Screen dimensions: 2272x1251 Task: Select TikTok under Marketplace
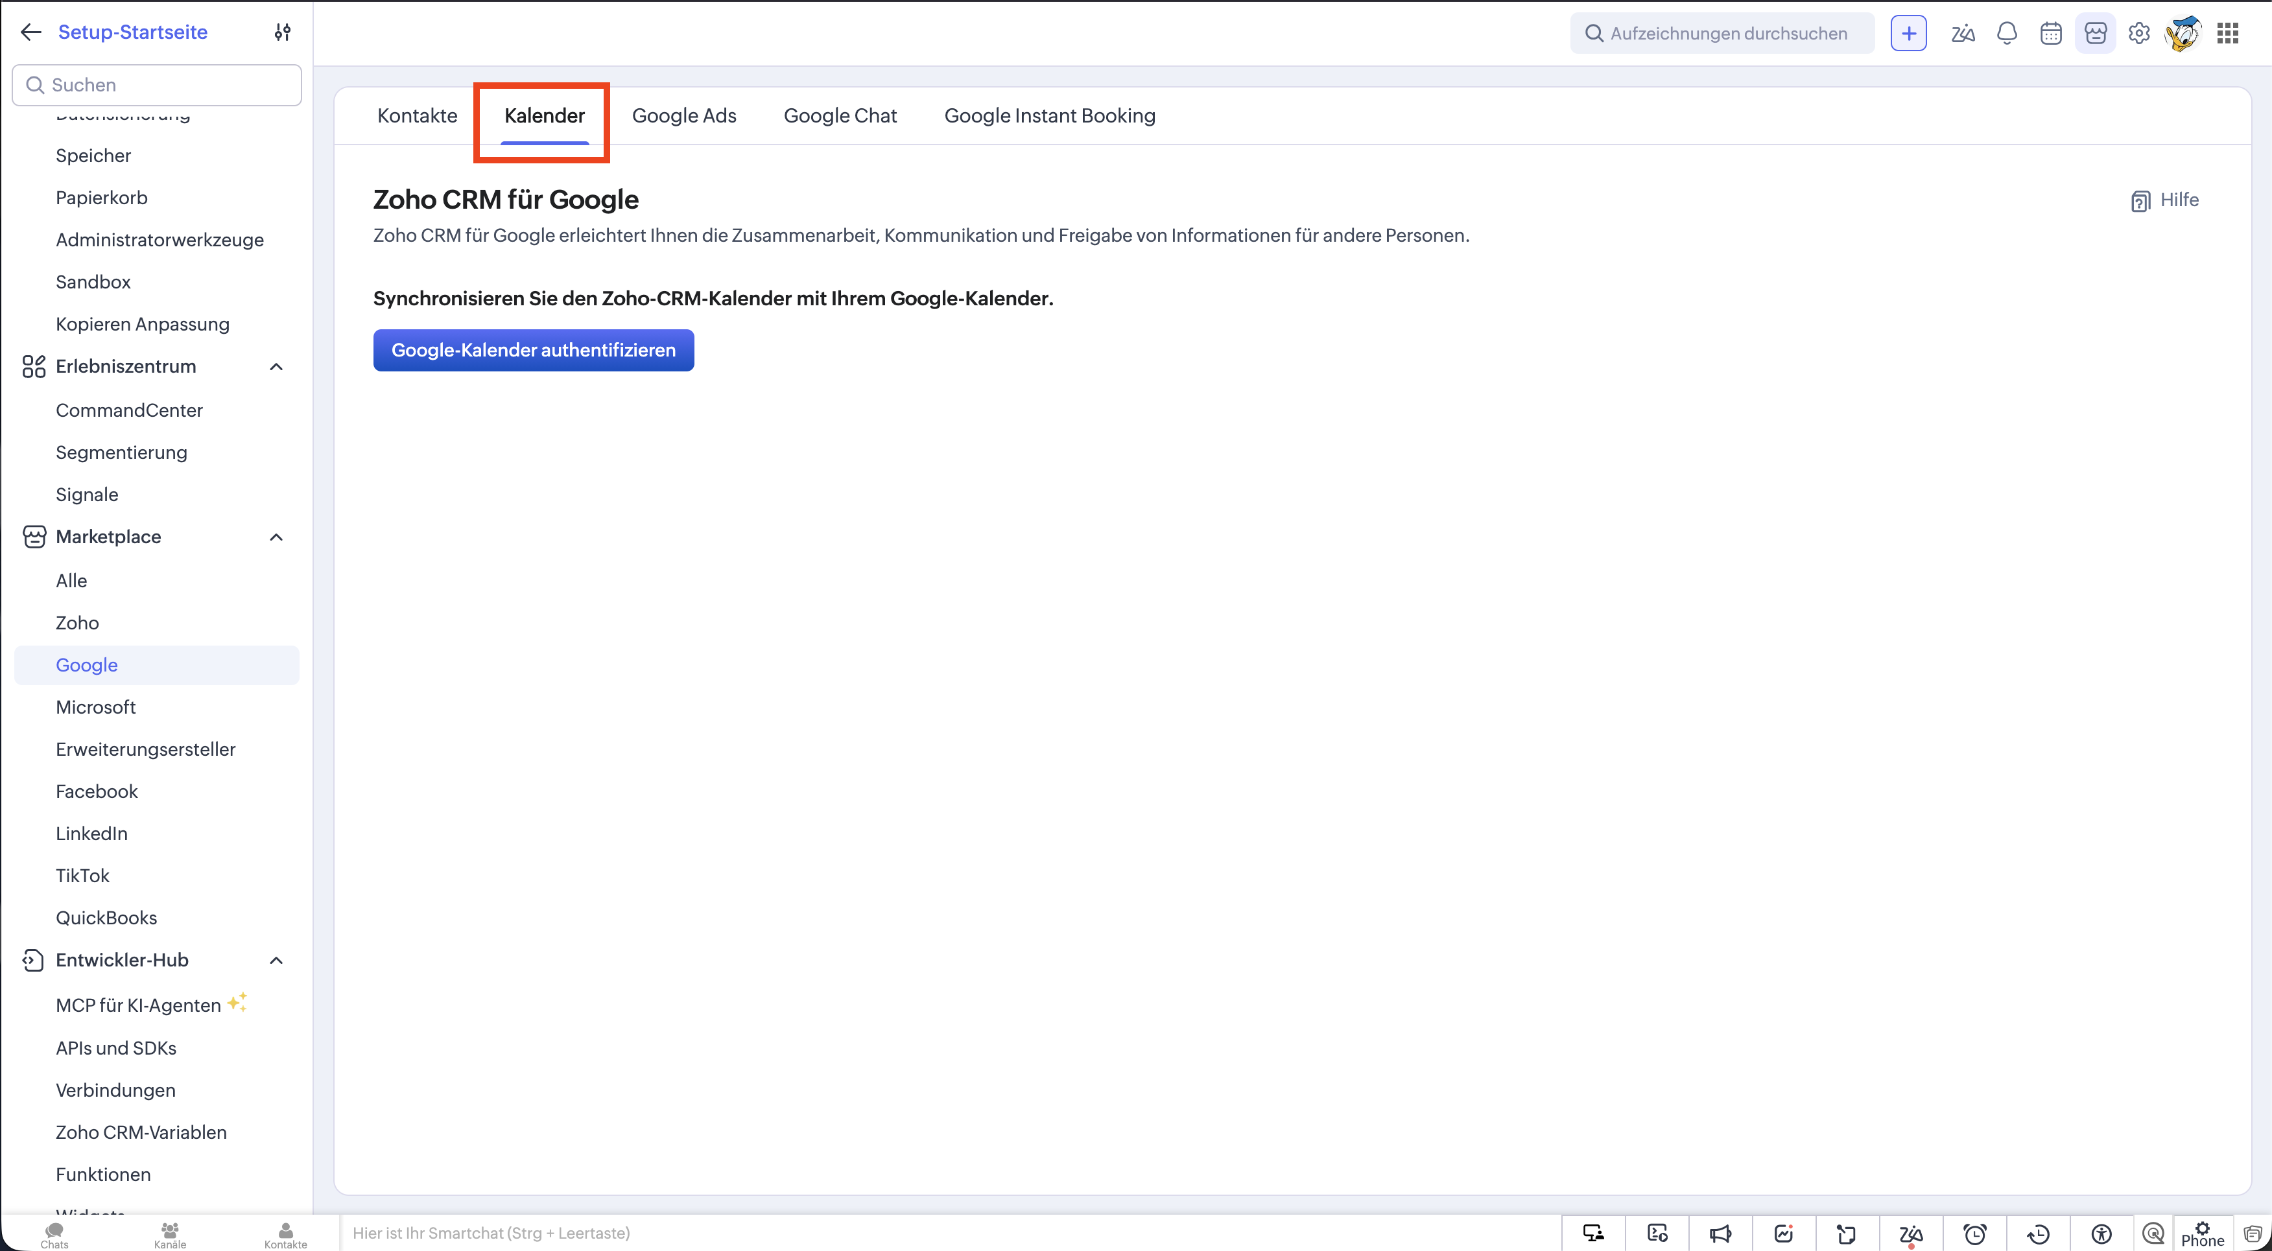click(x=83, y=877)
